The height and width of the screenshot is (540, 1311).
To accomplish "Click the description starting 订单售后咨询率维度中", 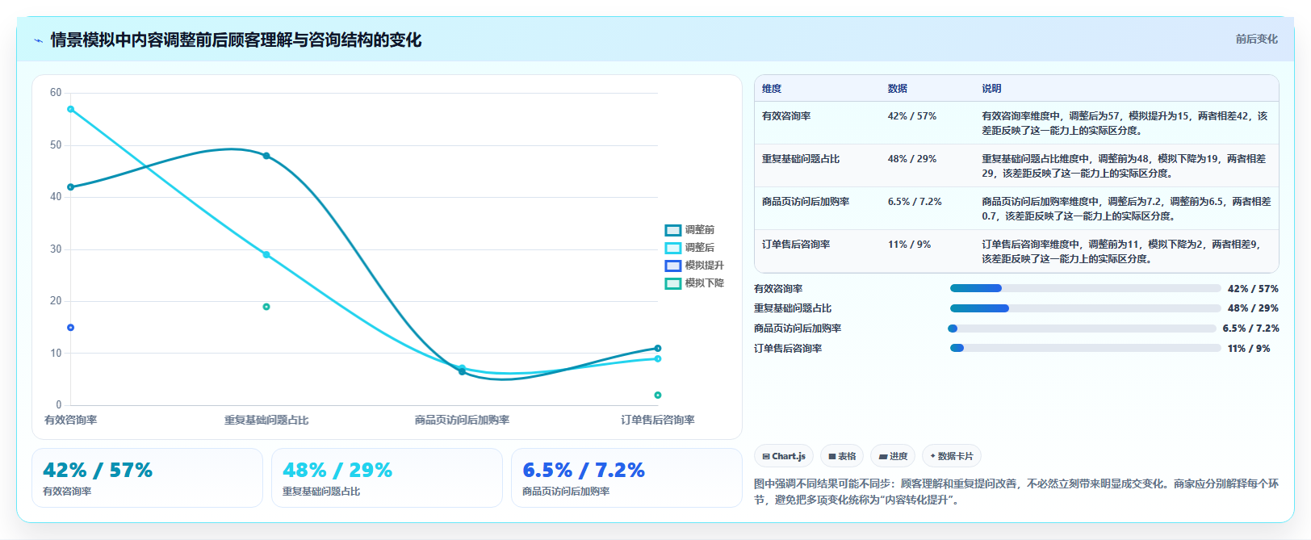I will tap(1122, 252).
